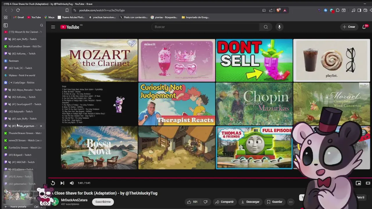Click the magnifying glass search button
The width and height of the screenshot is (372, 209).
coord(266,27)
